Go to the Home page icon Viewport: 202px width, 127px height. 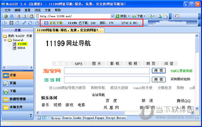click(x=31, y=16)
